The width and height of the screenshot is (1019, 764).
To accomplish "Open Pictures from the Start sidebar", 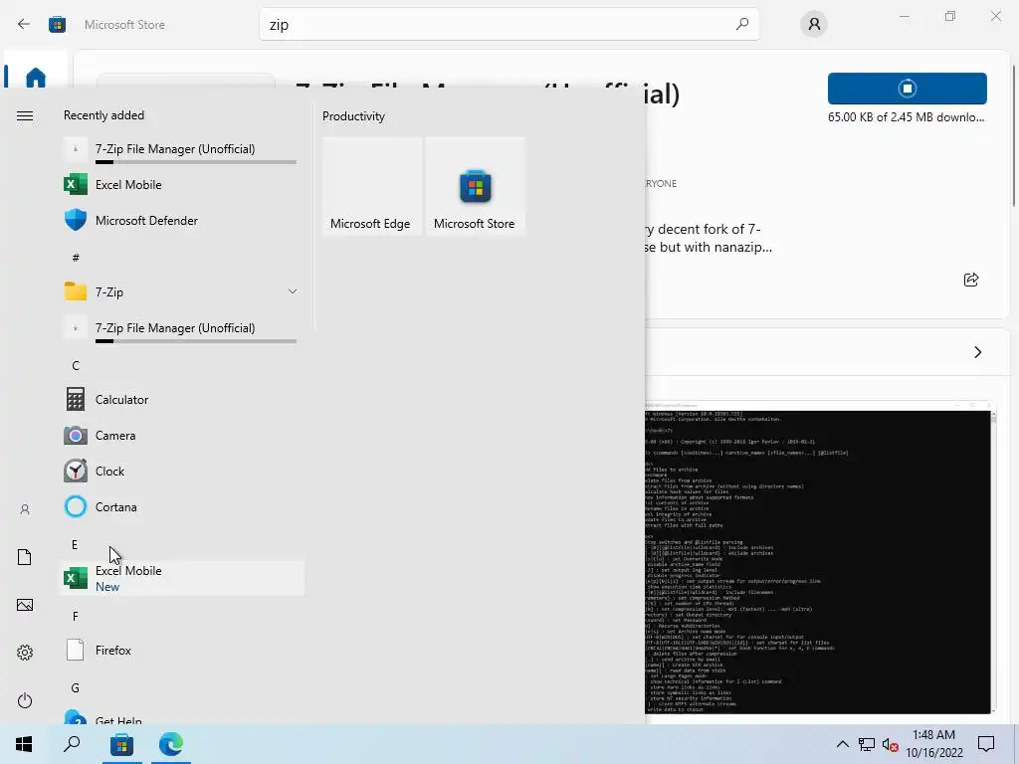I will pos(25,605).
